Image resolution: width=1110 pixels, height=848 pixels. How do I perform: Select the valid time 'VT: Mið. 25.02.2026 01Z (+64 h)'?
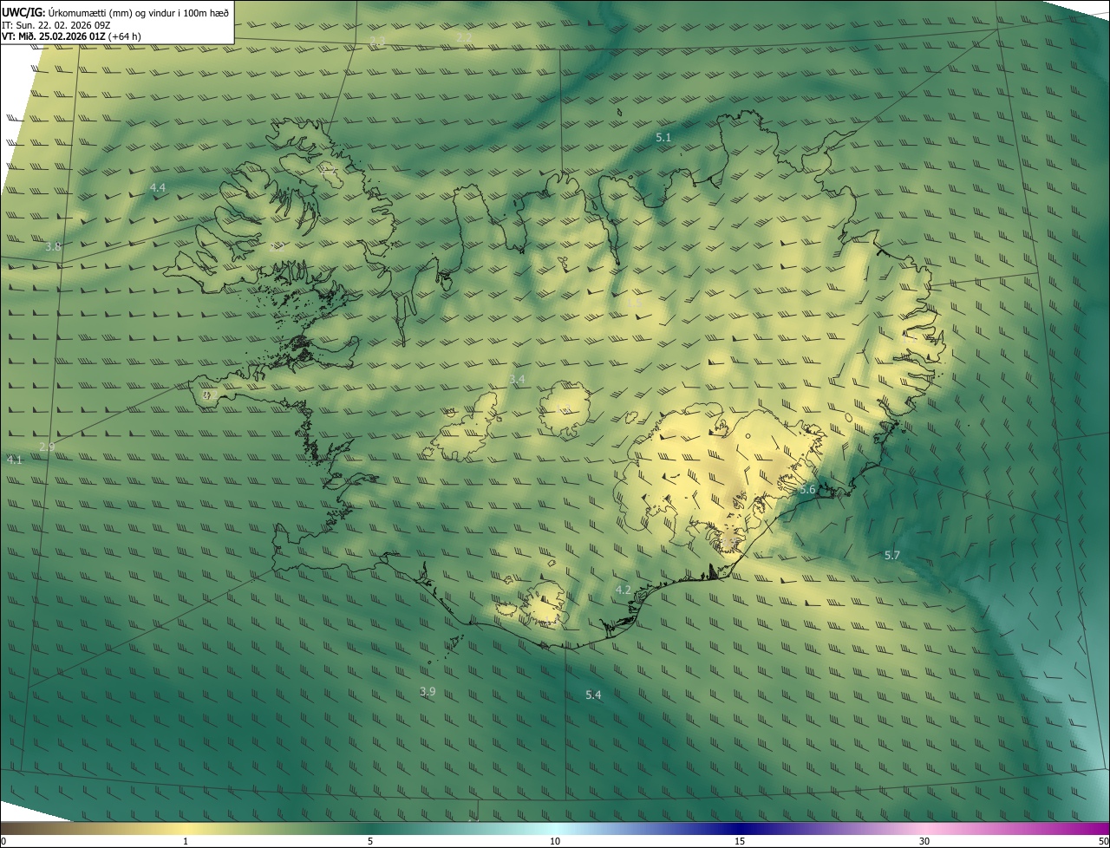[71, 36]
